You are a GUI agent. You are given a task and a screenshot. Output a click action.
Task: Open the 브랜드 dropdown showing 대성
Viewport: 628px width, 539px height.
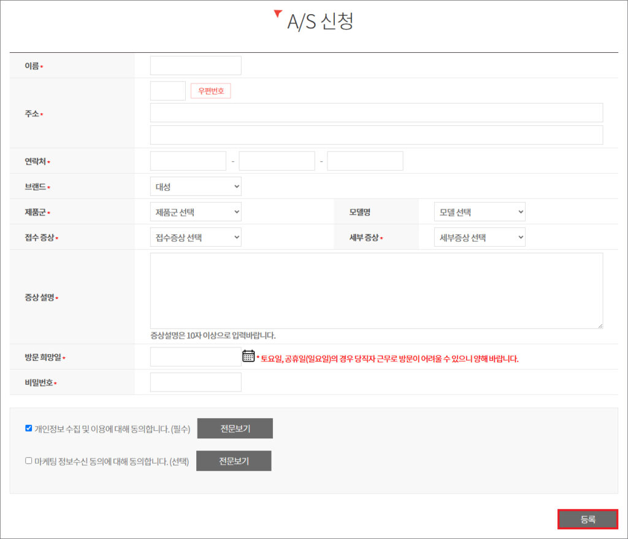pos(196,187)
